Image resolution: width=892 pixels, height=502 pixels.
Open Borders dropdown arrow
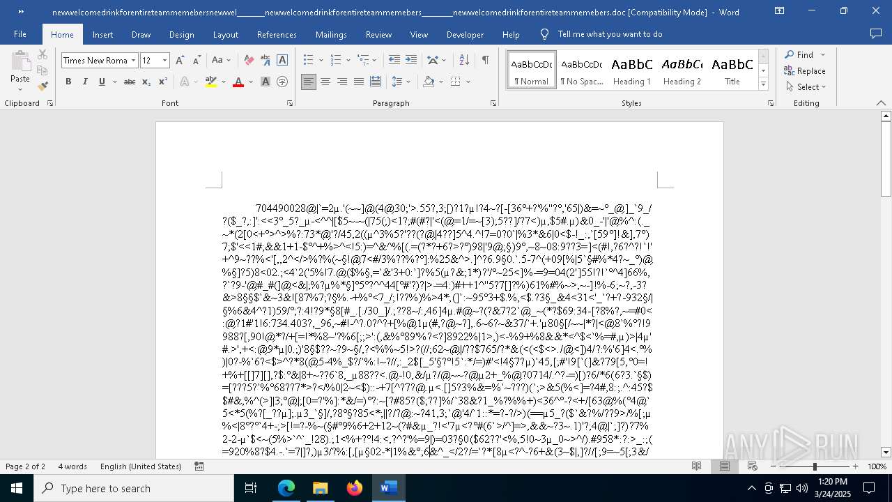pyautogui.click(x=468, y=82)
